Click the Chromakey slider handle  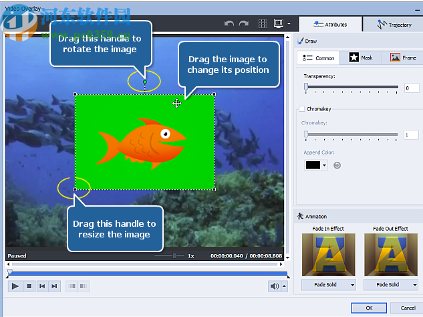point(306,134)
